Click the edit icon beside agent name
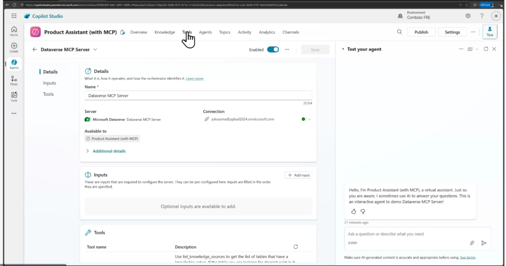 123,32
